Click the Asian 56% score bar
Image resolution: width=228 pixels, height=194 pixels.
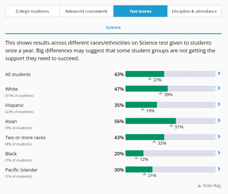click(x=170, y=121)
